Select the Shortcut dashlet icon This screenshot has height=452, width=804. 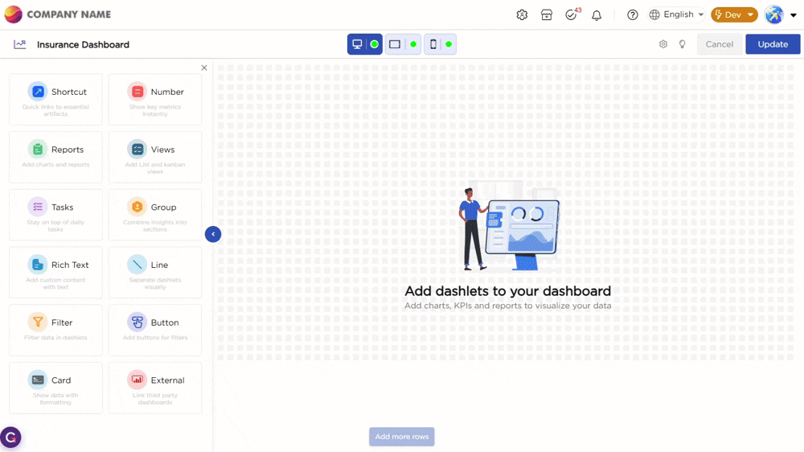(38, 92)
